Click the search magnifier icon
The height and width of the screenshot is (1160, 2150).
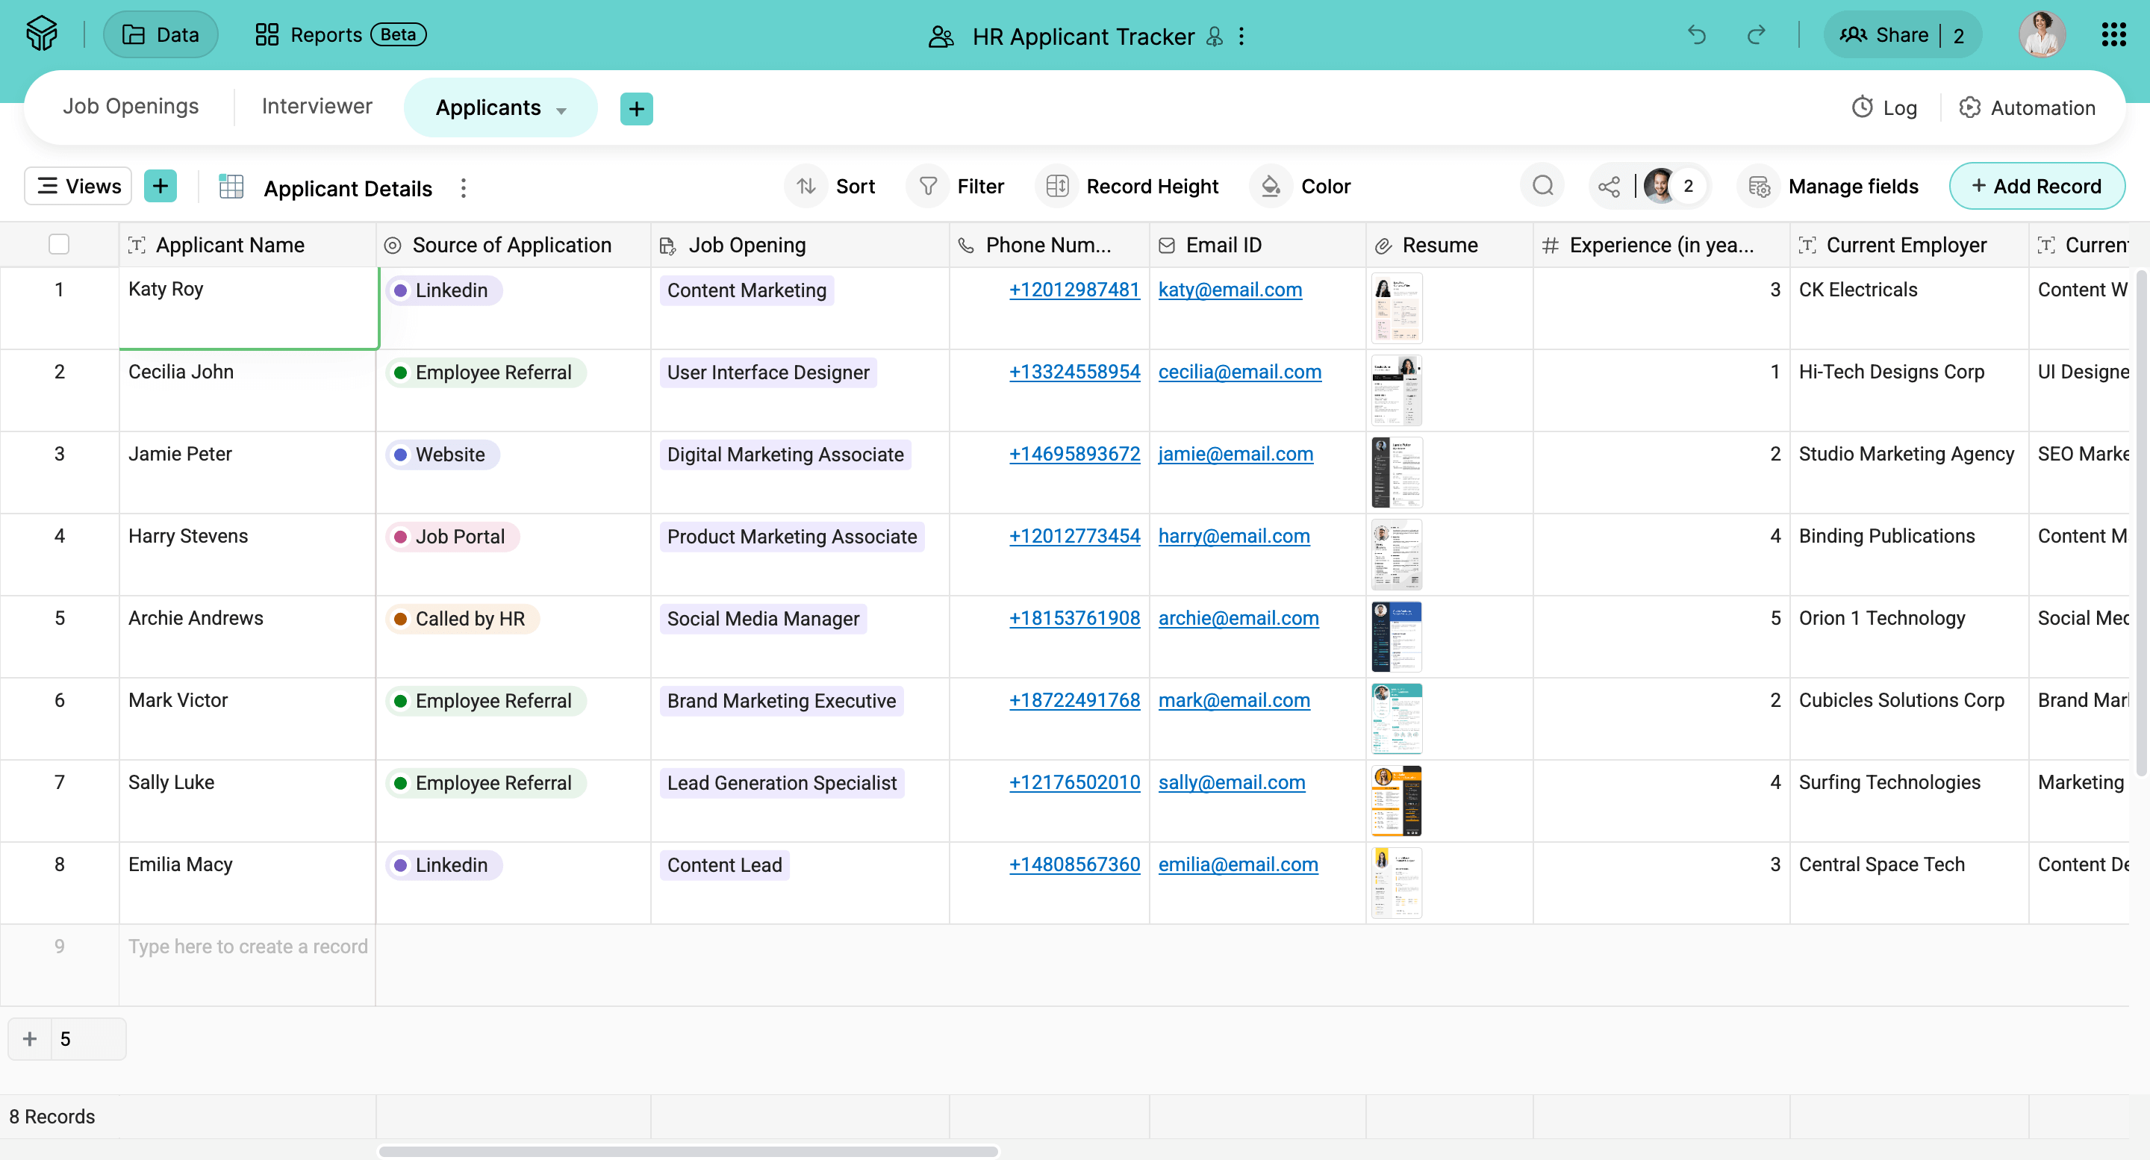point(1542,186)
